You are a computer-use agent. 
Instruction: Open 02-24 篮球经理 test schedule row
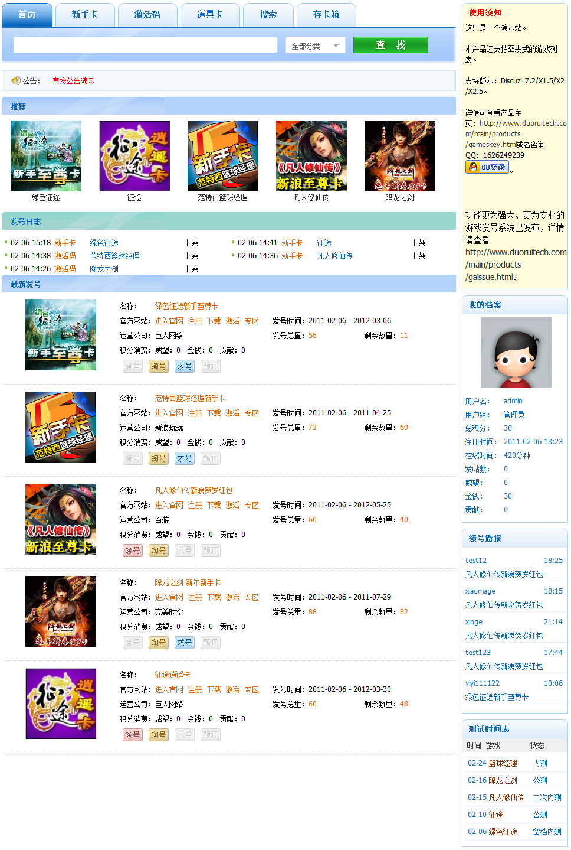pos(514,763)
